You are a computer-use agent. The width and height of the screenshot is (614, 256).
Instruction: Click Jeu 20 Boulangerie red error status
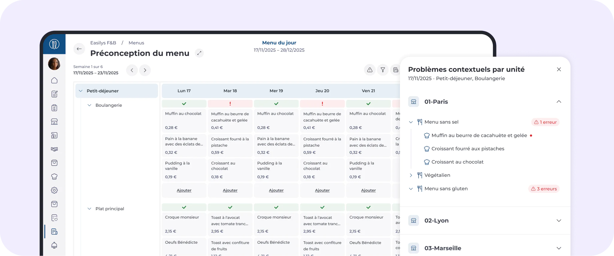tap(322, 104)
